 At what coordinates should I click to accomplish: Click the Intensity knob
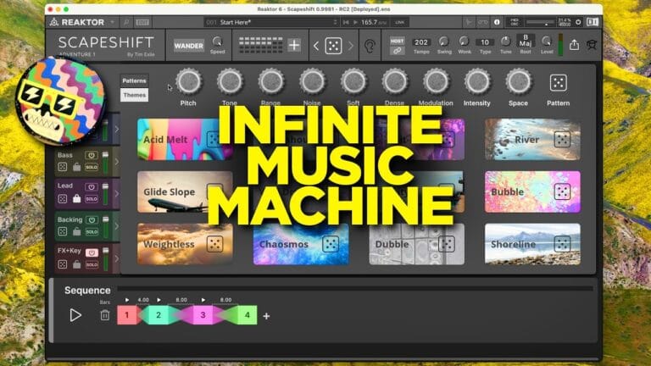click(x=477, y=81)
